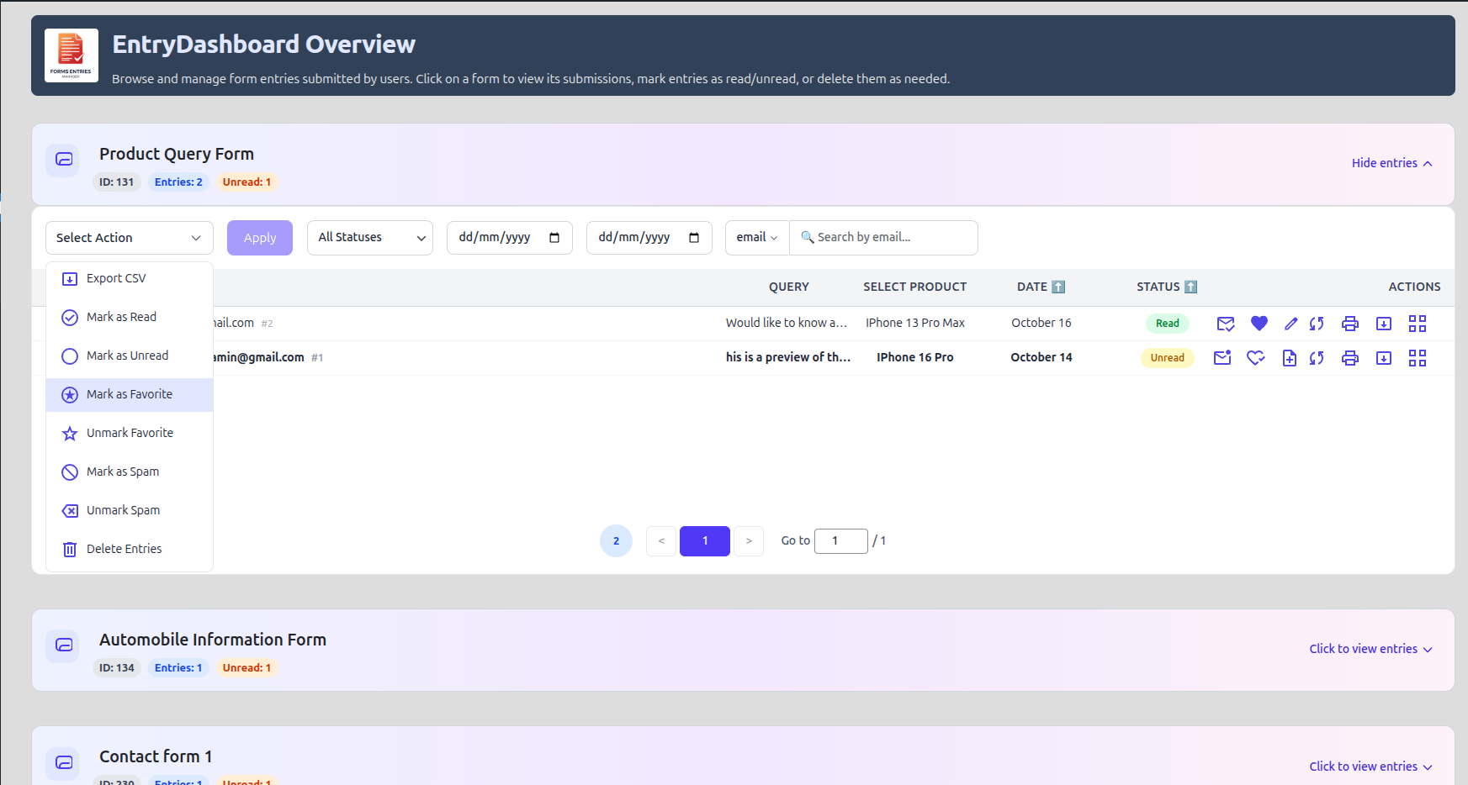Click the Apply button
Viewport: 1468px width, 785px height.
coord(259,237)
